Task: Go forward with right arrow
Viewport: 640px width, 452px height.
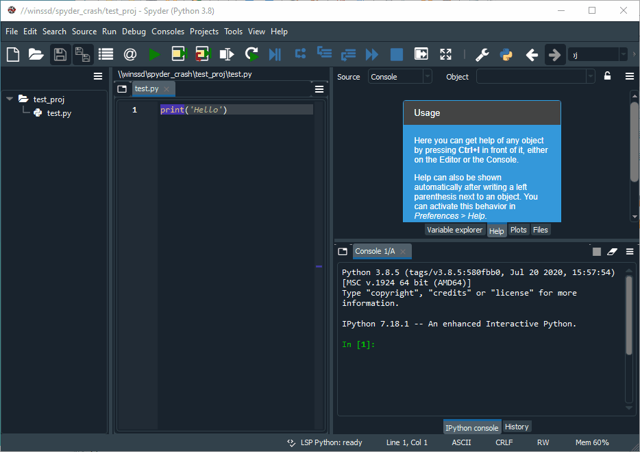Action: click(x=555, y=54)
